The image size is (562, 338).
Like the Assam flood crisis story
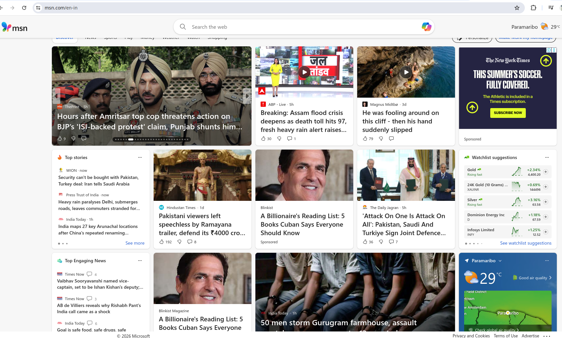[x=266, y=138]
